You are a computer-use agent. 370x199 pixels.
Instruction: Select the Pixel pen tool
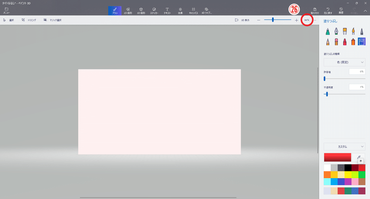362,31
